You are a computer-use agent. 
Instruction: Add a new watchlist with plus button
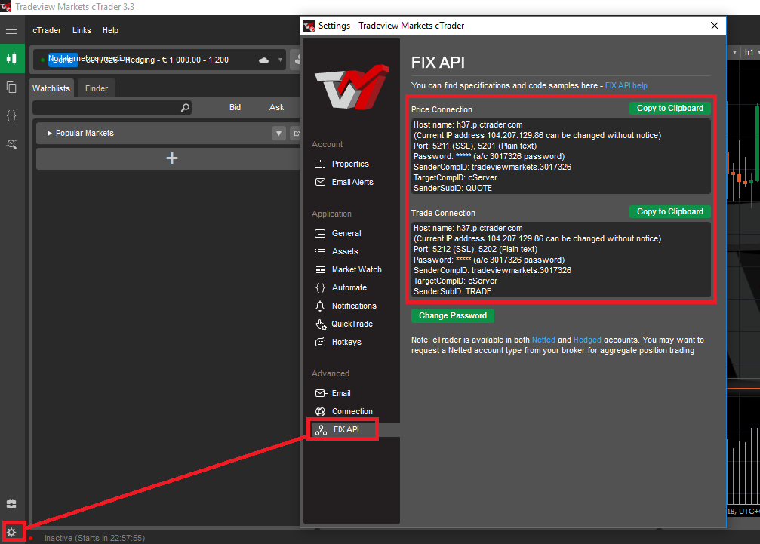coord(171,158)
